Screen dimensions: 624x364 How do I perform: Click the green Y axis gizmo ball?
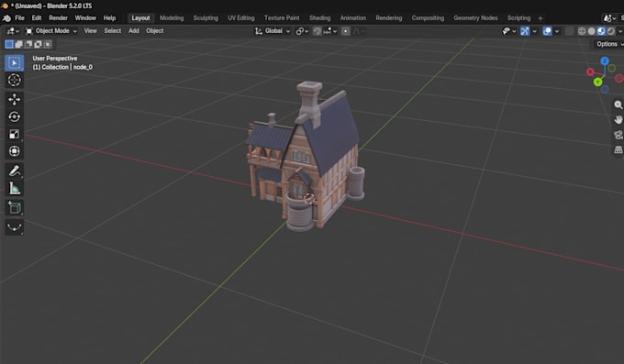(x=597, y=82)
